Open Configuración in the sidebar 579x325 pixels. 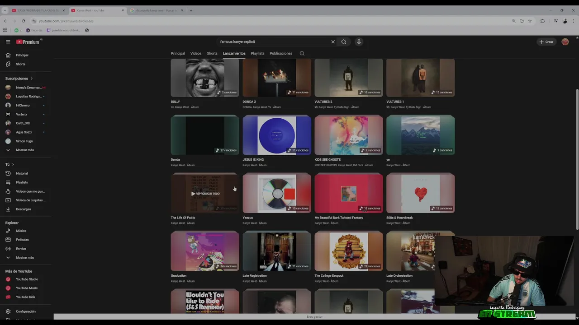(x=26, y=311)
